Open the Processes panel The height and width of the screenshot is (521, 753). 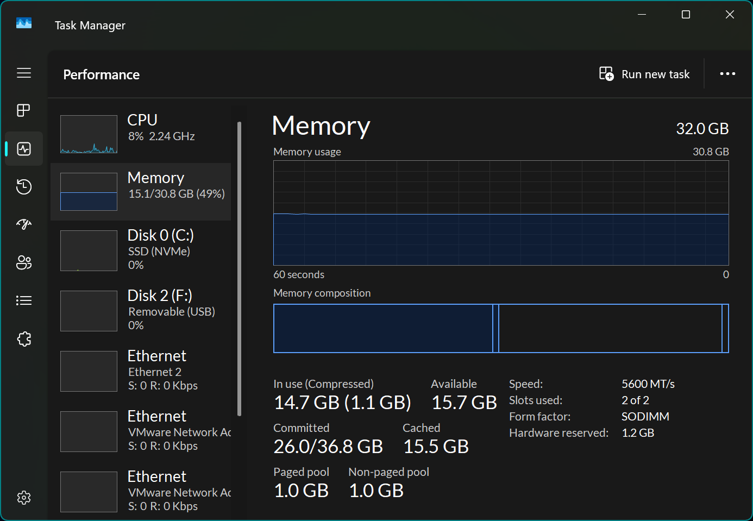tap(23, 110)
